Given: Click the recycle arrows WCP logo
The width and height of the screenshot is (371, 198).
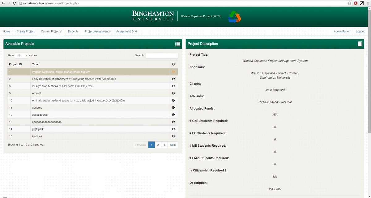Looking at the screenshot, I should [234, 17].
